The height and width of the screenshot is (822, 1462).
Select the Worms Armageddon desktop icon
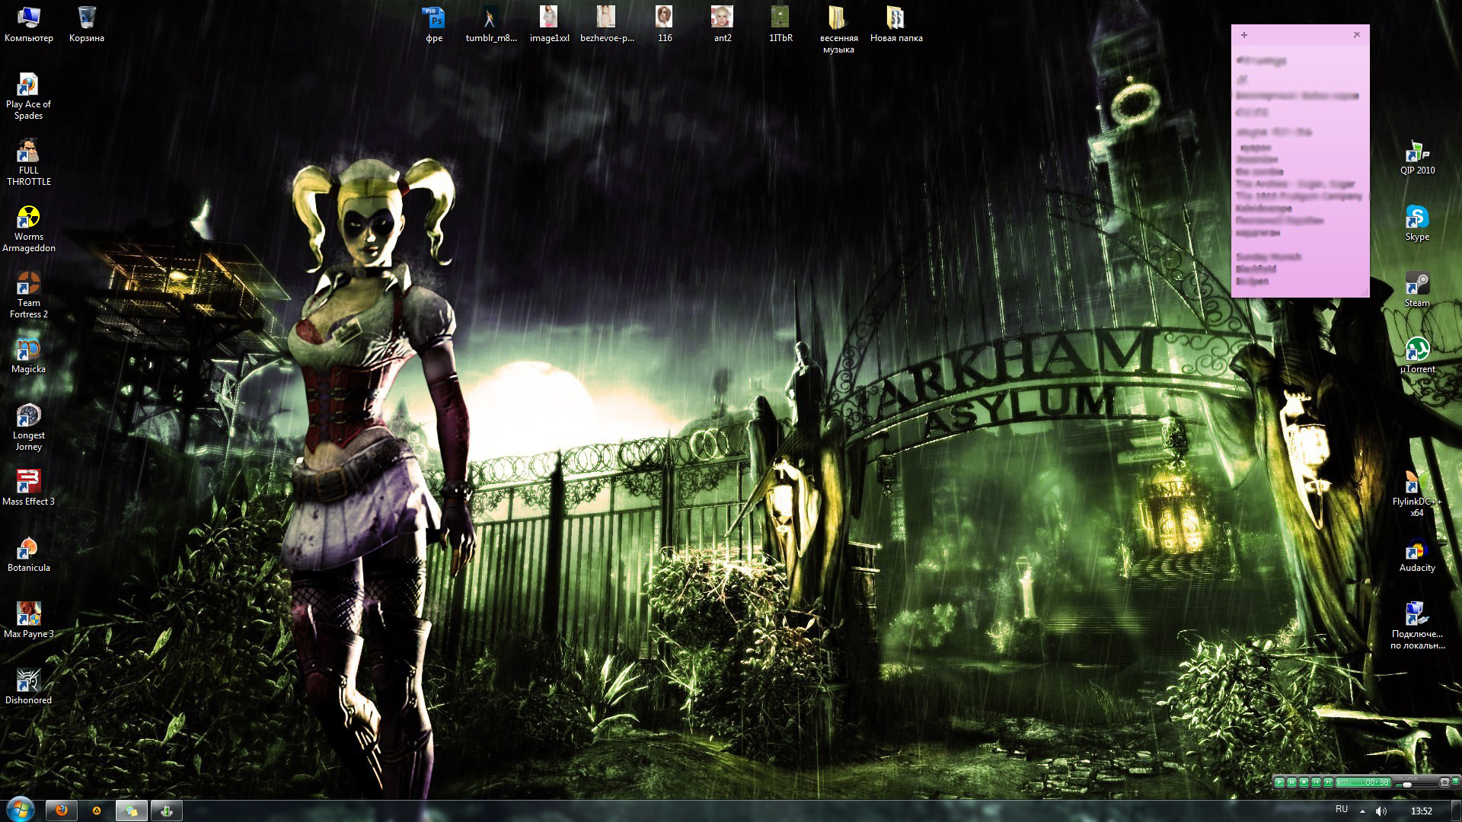click(28, 218)
